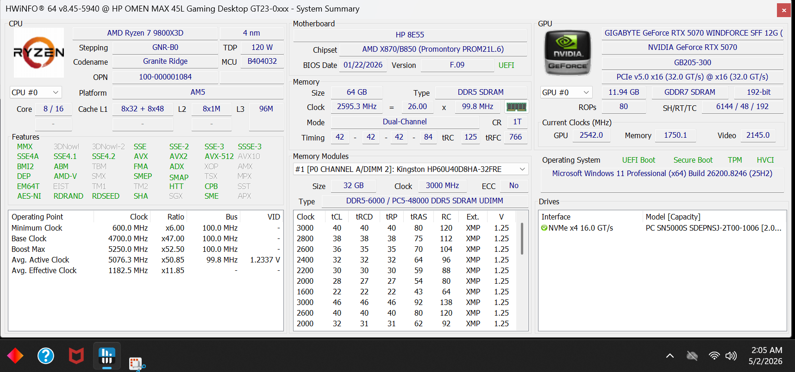The width and height of the screenshot is (795, 372).
Task: Show hidden tray icons chevron
Action: pyautogui.click(x=670, y=355)
